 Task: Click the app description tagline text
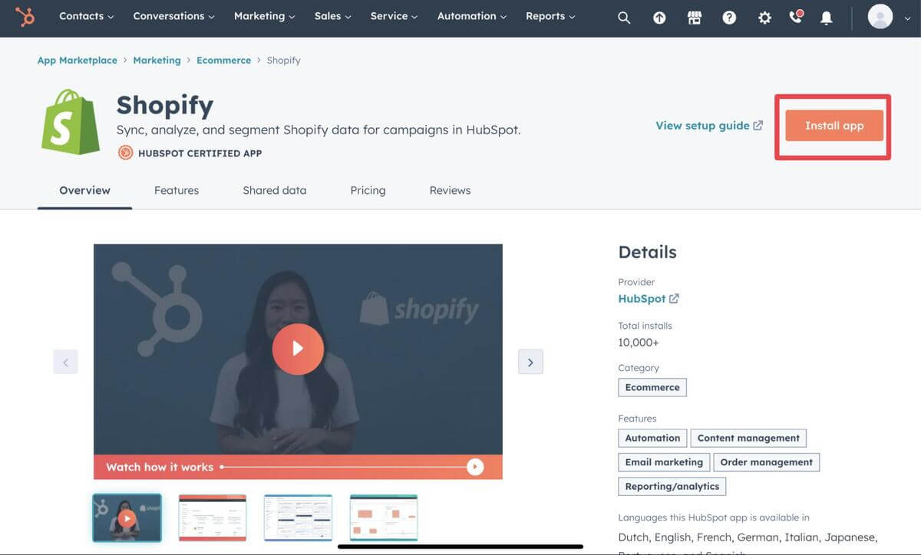[x=319, y=130]
